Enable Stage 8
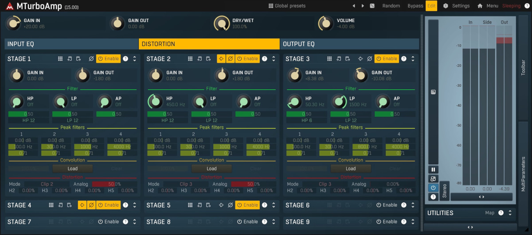This screenshot has height=235, width=532. pos(247,222)
